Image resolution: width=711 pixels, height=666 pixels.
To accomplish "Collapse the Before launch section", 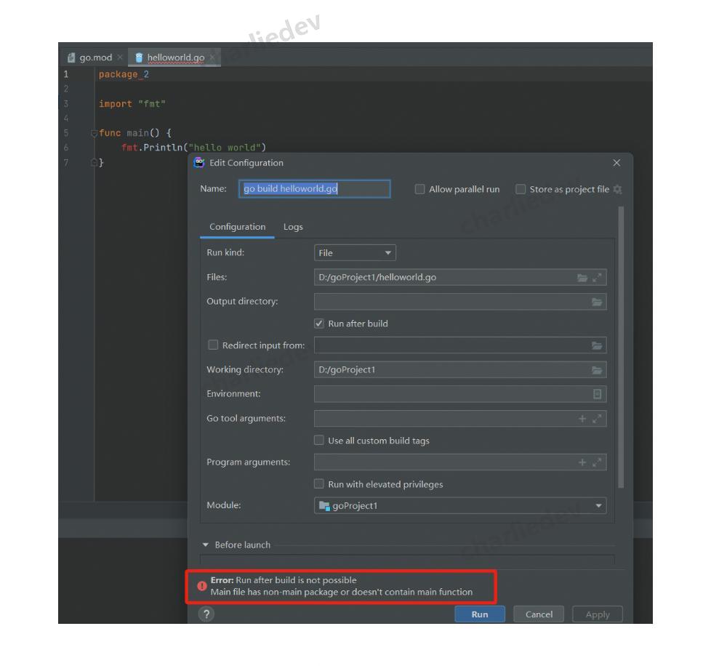I will [x=206, y=545].
